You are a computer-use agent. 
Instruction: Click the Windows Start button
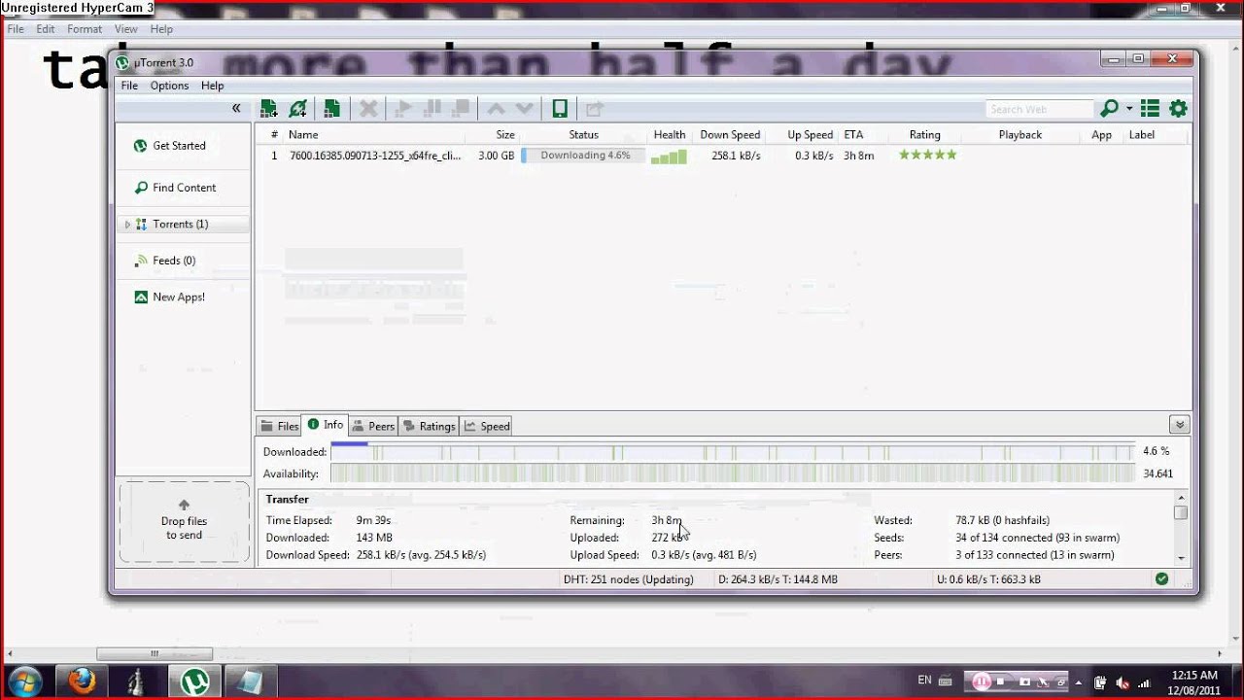pos(23,682)
